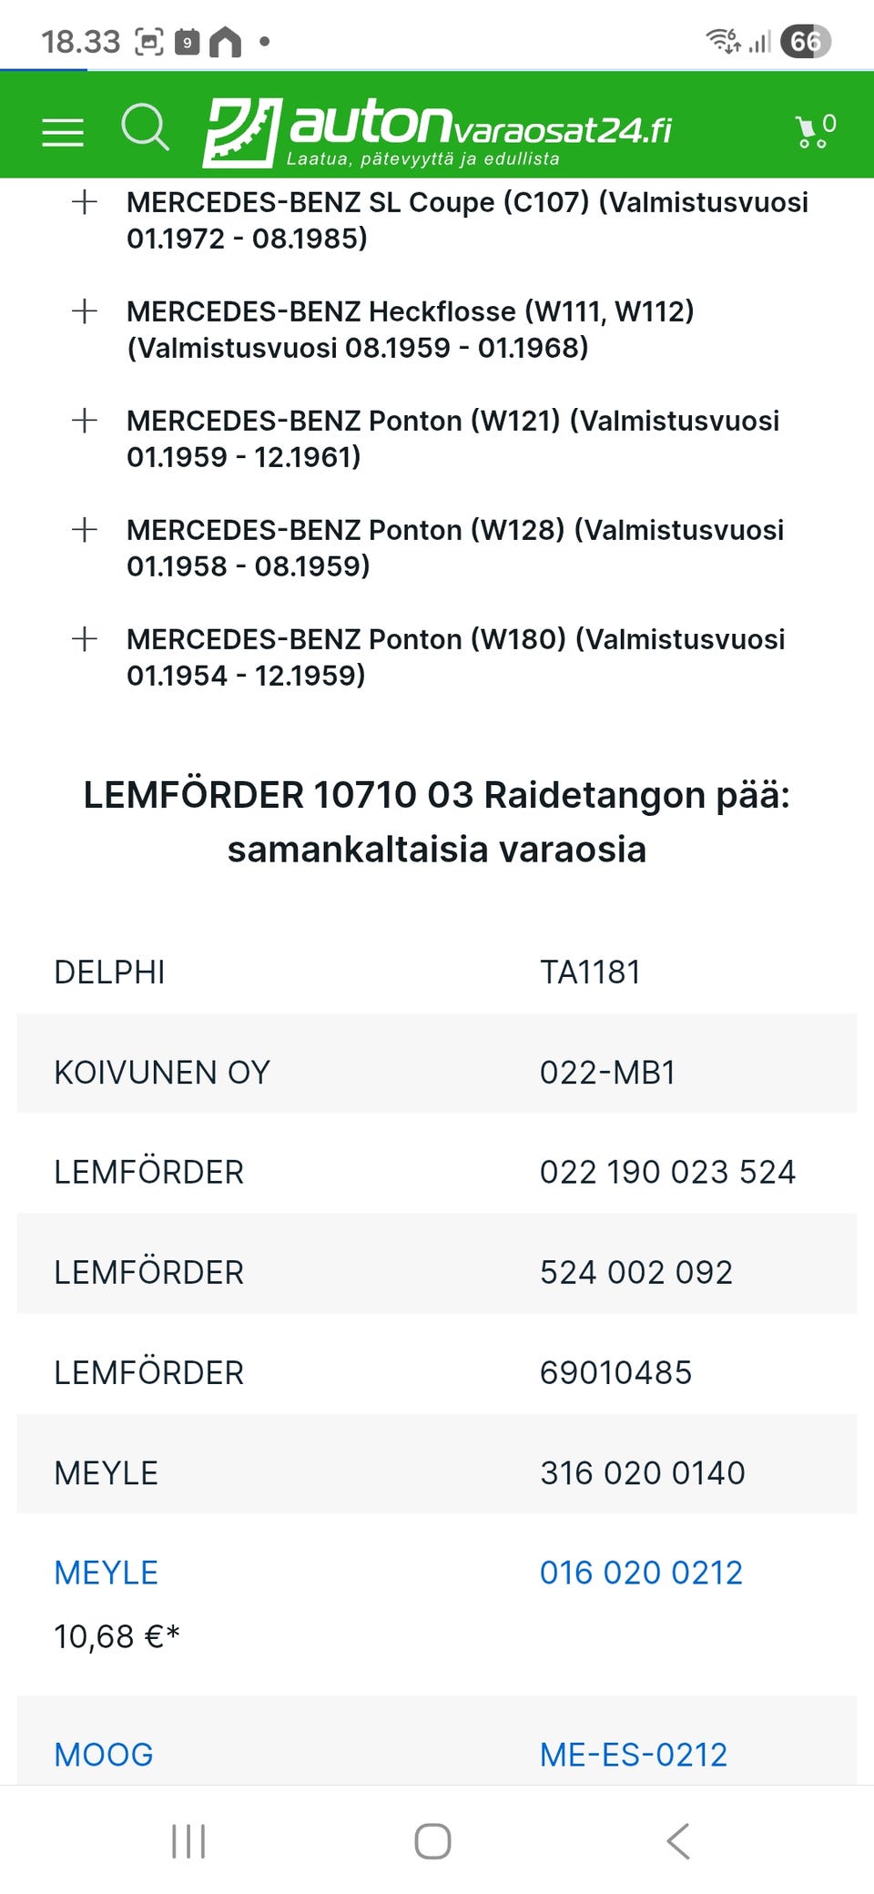
Task: Tap the DELPHI TA1181 row
Action: [437, 972]
